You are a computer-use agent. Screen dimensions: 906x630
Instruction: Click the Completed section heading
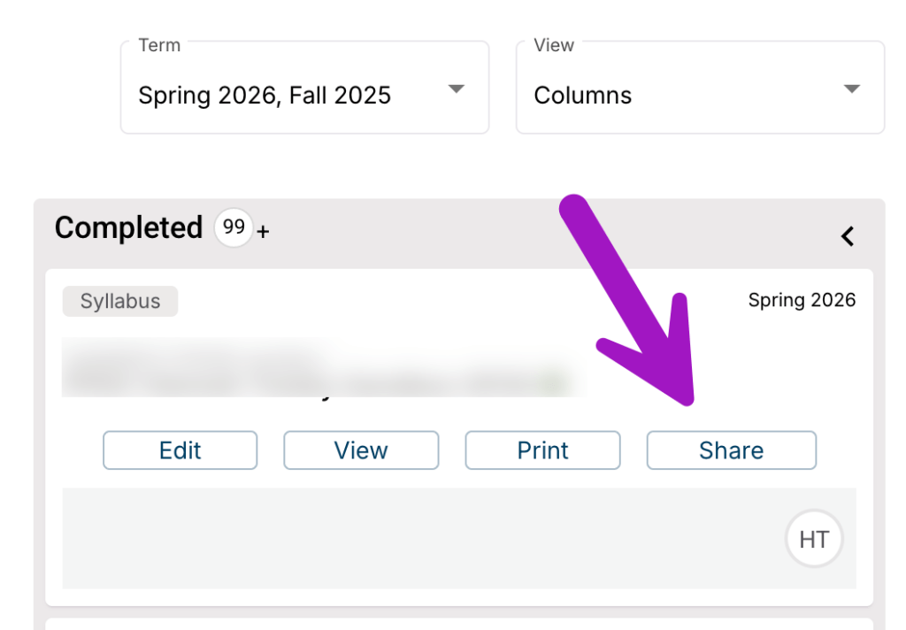click(128, 227)
